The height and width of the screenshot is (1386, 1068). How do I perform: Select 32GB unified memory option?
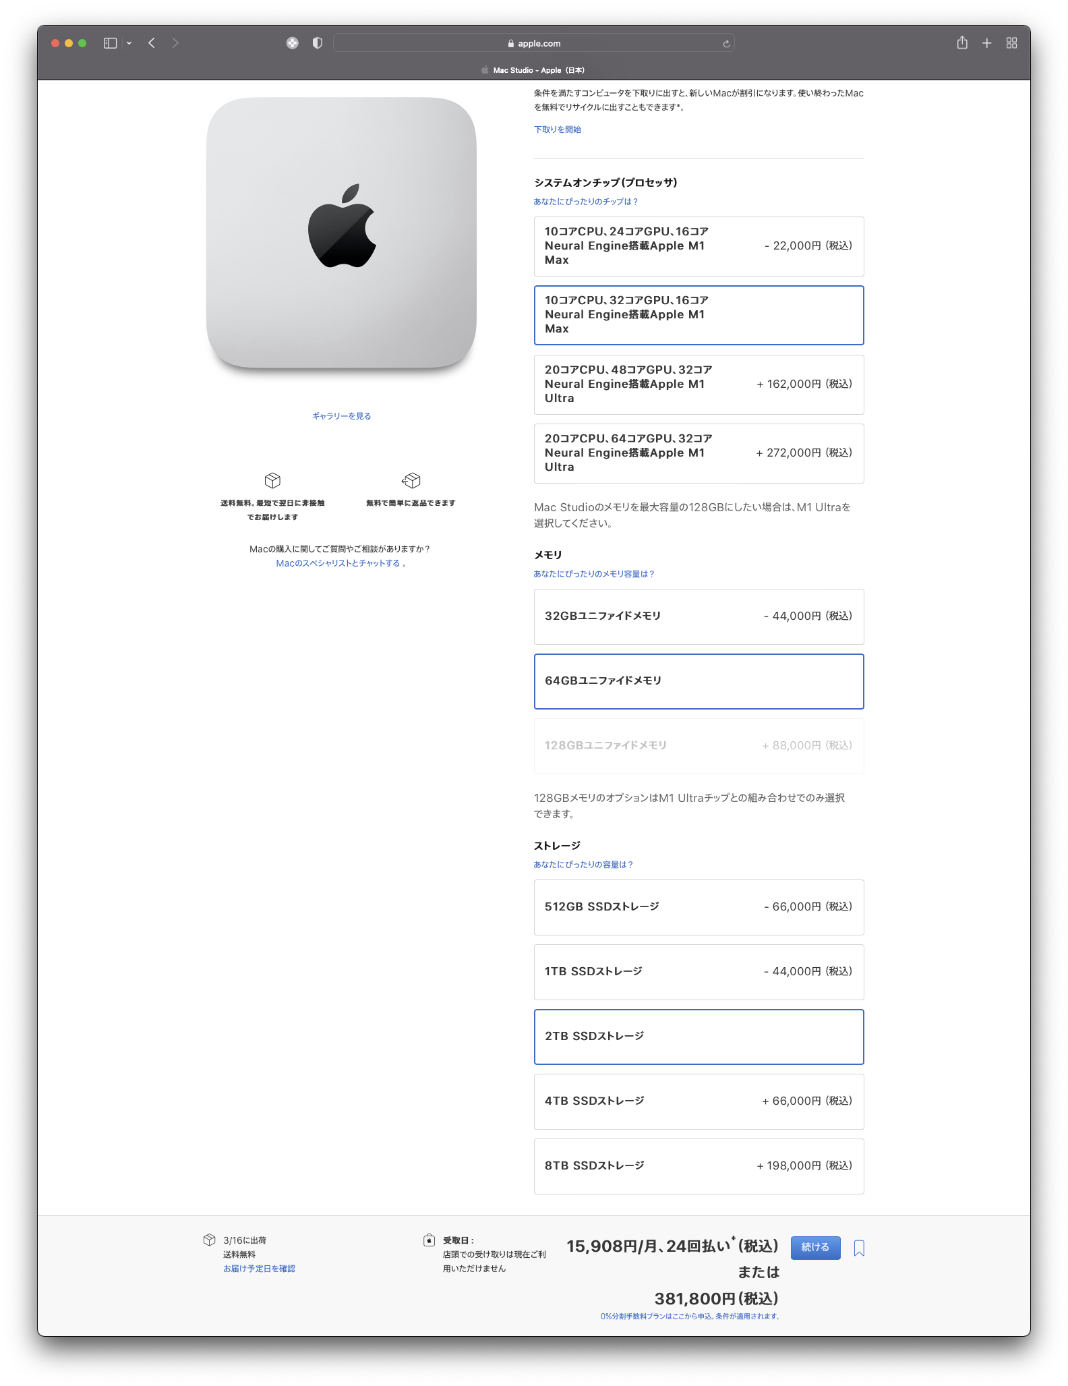pyautogui.click(x=699, y=616)
